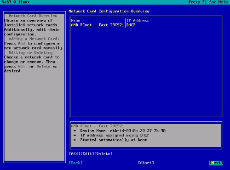Click the DHCP value in IP Address column
Image resolution: width=230 pixels, height=170 pixels.
pos(131,25)
